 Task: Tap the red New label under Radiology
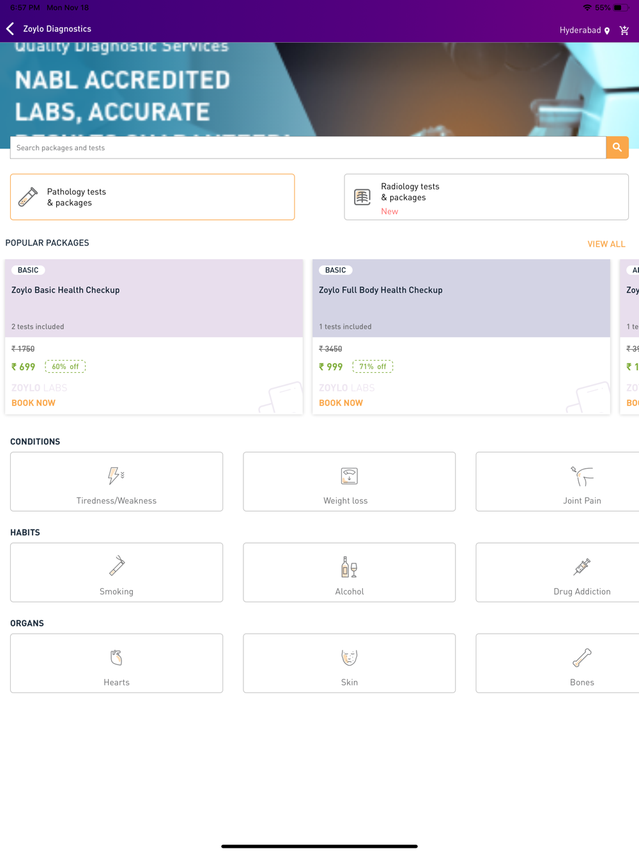[389, 212]
